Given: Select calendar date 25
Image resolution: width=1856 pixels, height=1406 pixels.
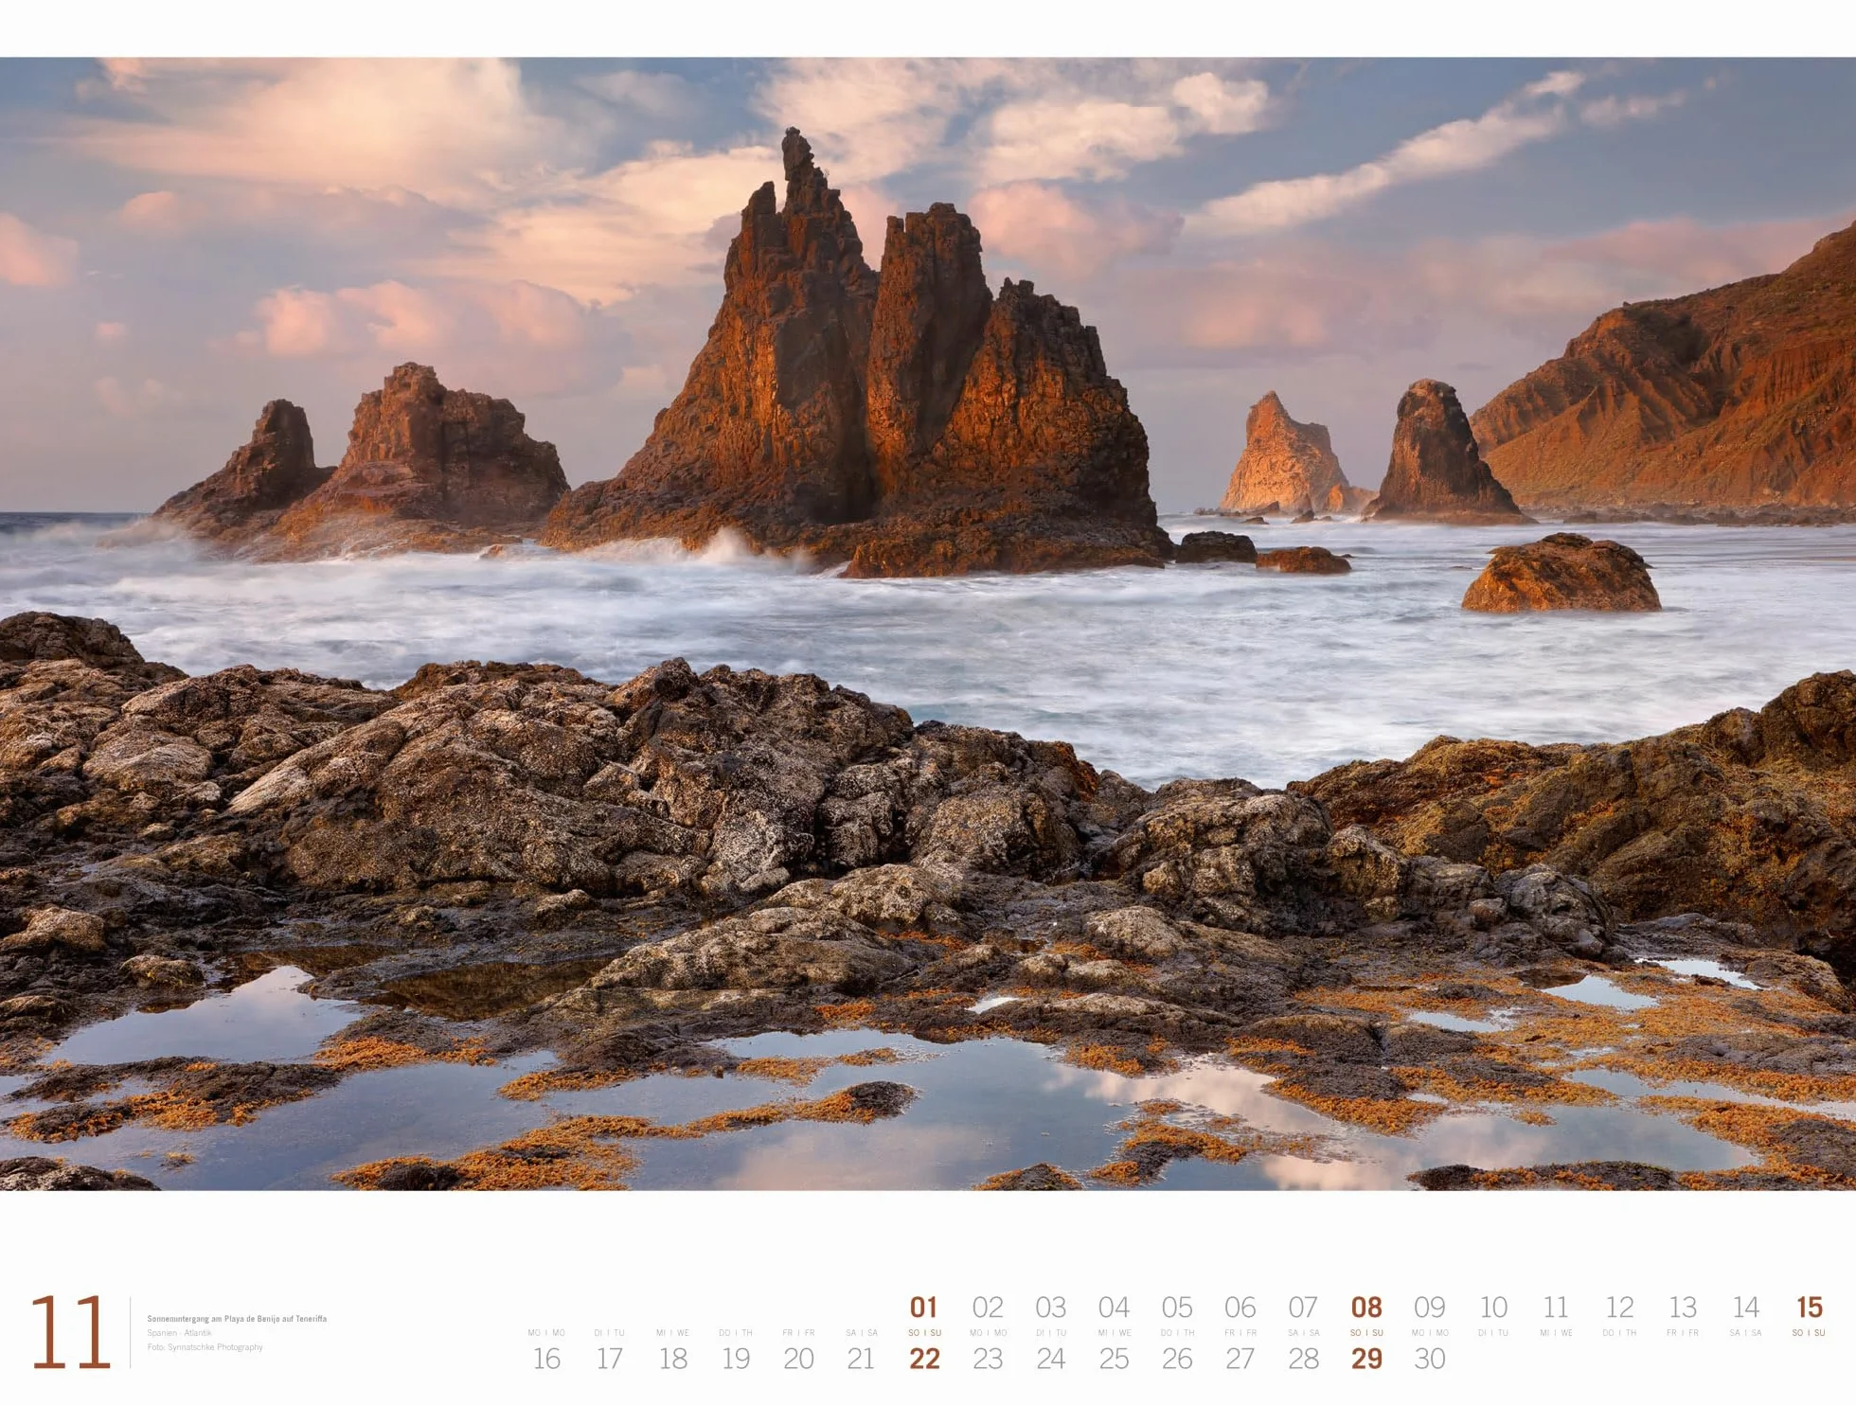Looking at the screenshot, I should (x=1114, y=1359).
